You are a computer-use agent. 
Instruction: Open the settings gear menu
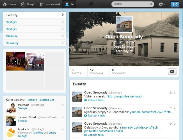(x=162, y=4)
